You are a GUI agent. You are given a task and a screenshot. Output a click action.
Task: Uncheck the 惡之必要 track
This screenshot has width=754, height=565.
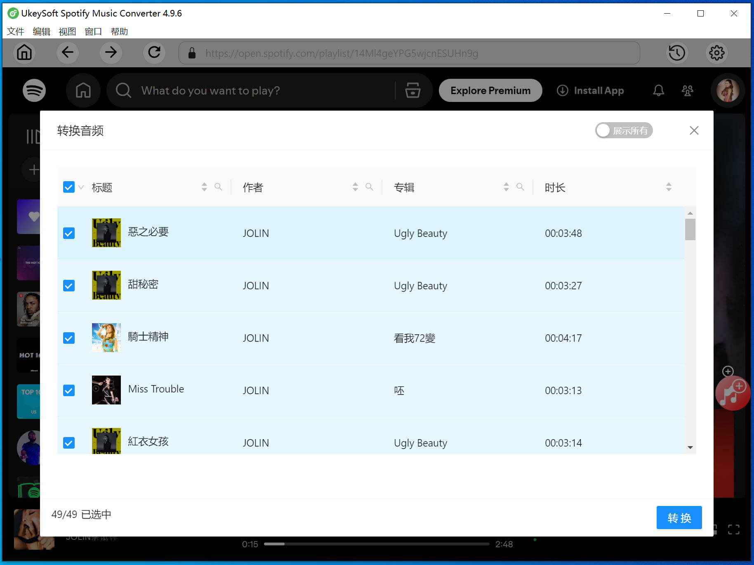point(69,233)
